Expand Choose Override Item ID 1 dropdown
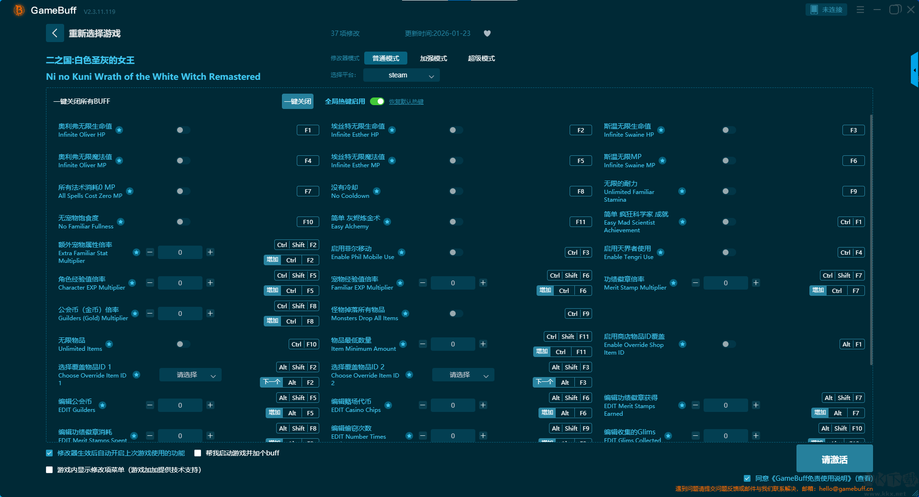Image resolution: width=919 pixels, height=497 pixels. [x=191, y=375]
